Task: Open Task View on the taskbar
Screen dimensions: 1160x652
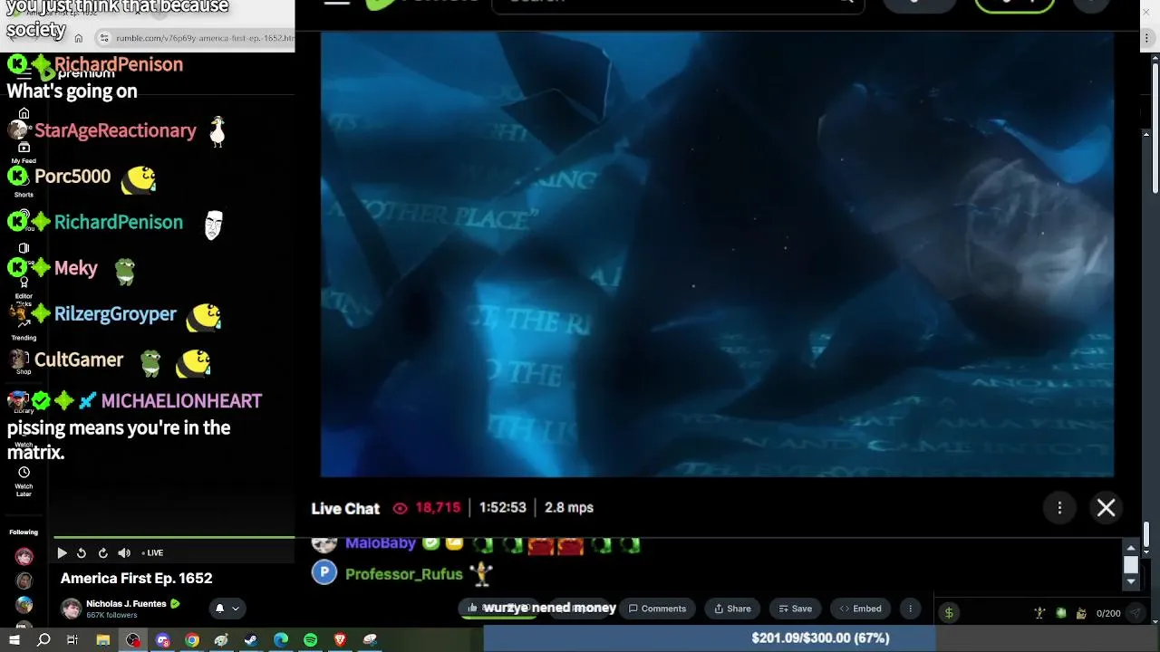Action: pyautogui.click(x=72, y=640)
